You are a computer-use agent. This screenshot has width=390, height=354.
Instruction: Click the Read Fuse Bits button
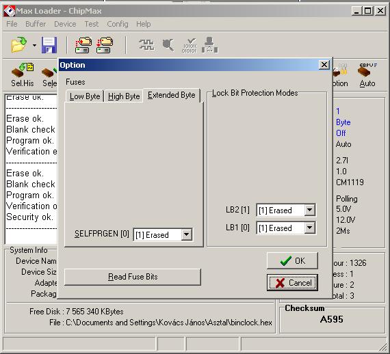(133, 277)
